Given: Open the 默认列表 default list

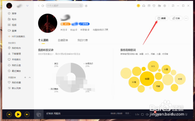Looking at the screenshot, I should tap(15, 88).
